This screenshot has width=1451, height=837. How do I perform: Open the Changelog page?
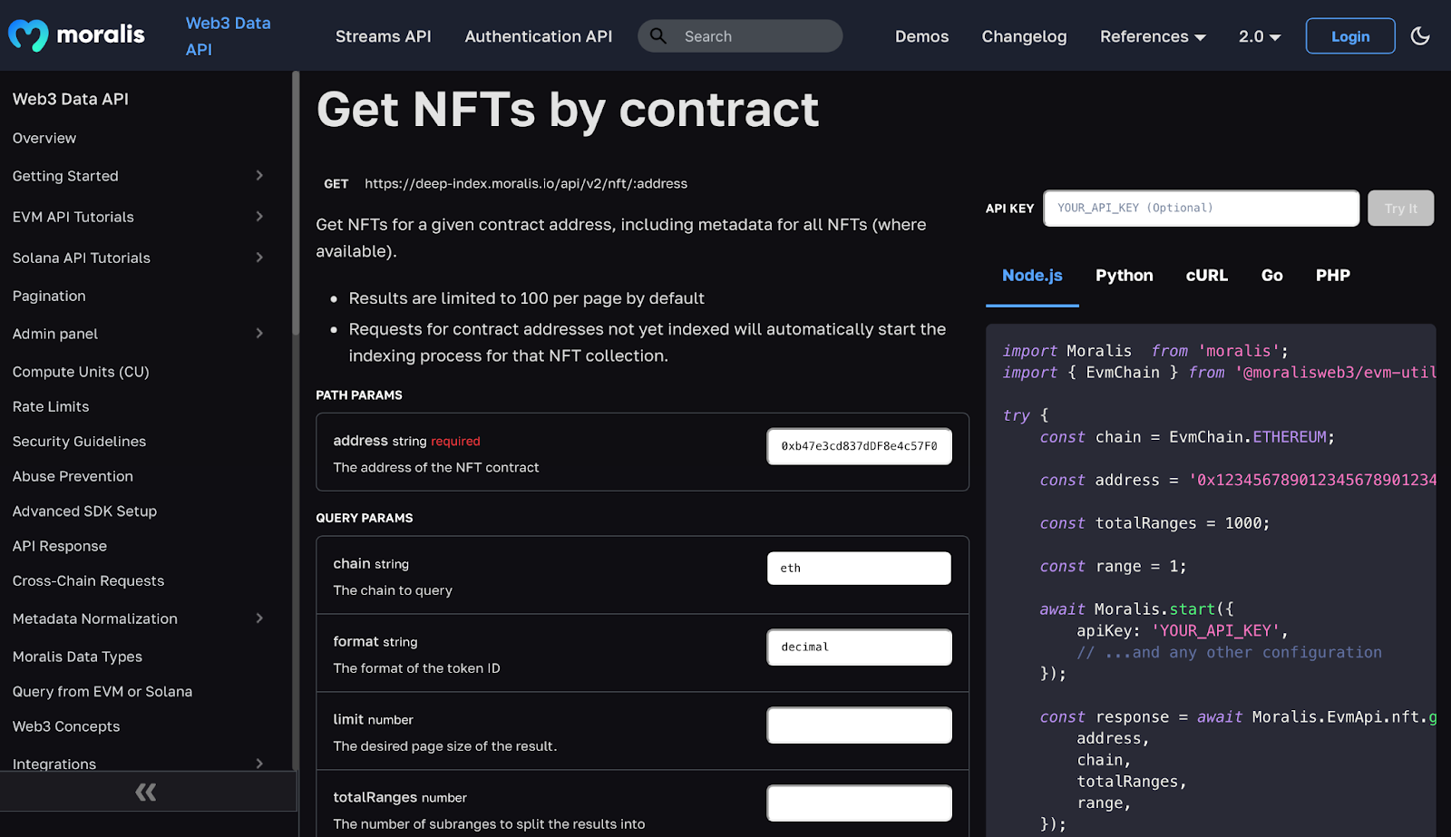pos(1024,36)
